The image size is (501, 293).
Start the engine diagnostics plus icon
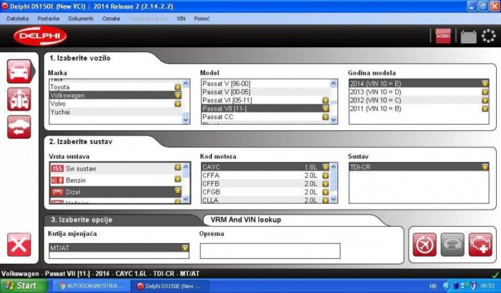479,244
